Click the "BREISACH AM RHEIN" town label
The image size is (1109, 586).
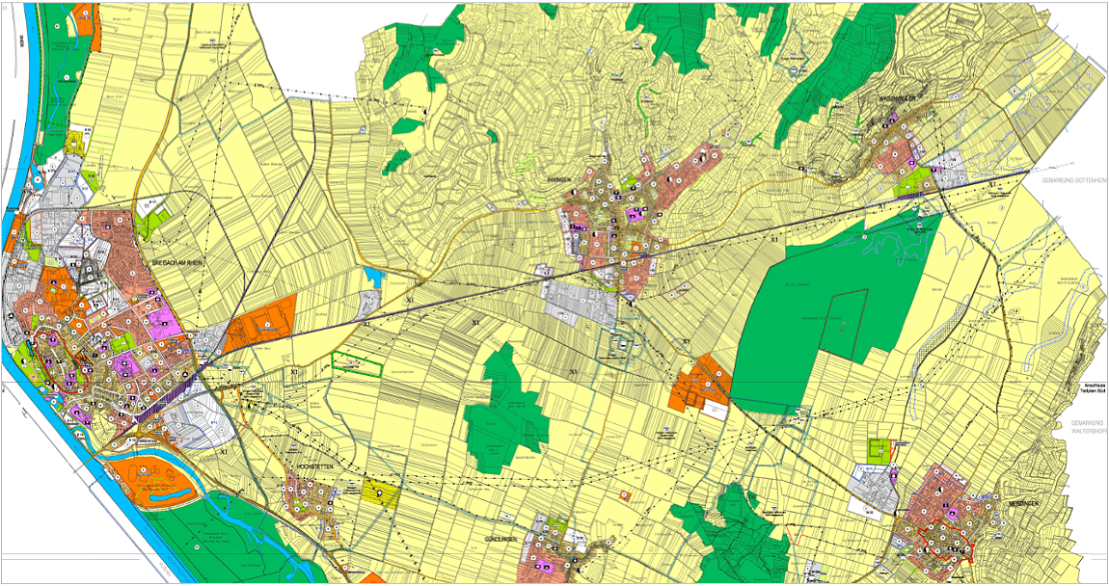click(x=176, y=263)
